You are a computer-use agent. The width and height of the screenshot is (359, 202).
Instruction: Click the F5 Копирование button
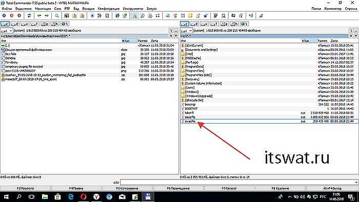(x=127, y=188)
